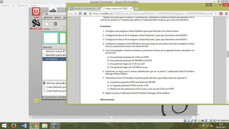Select the Eliminar /dev/sdb1 pending operation

point(54,83)
